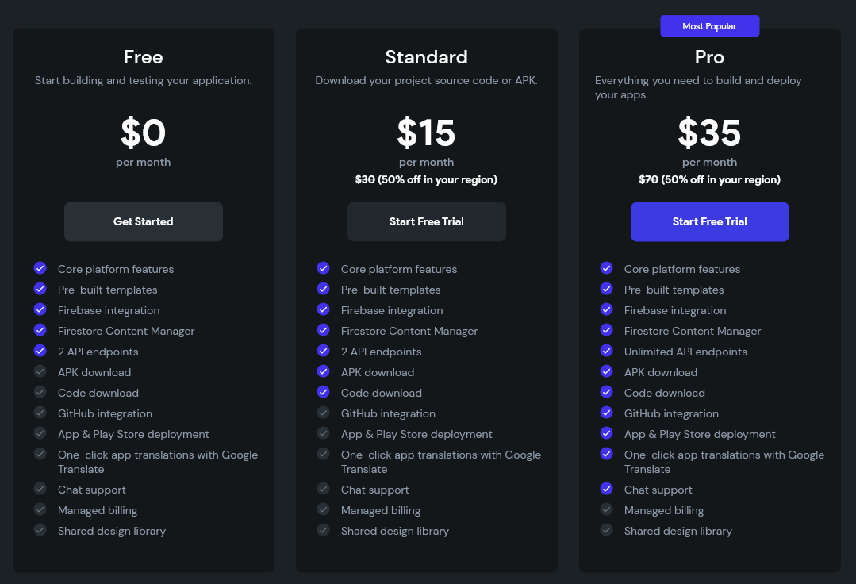Click the Unlimited API endpoints checkmark in Pro
The image size is (856, 584).
[x=607, y=351]
